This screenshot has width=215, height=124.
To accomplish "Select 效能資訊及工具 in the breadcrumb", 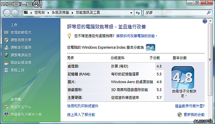I will click(x=88, y=13).
